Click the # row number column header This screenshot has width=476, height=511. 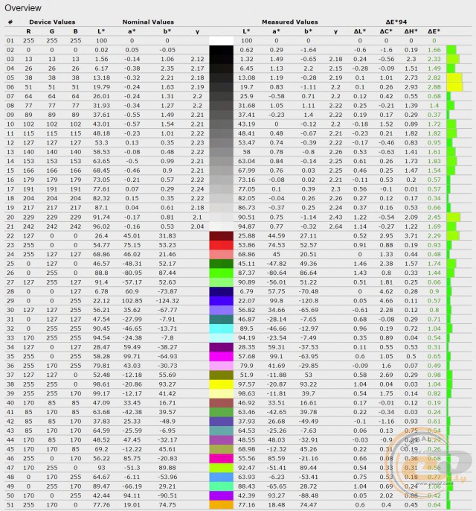point(10,22)
